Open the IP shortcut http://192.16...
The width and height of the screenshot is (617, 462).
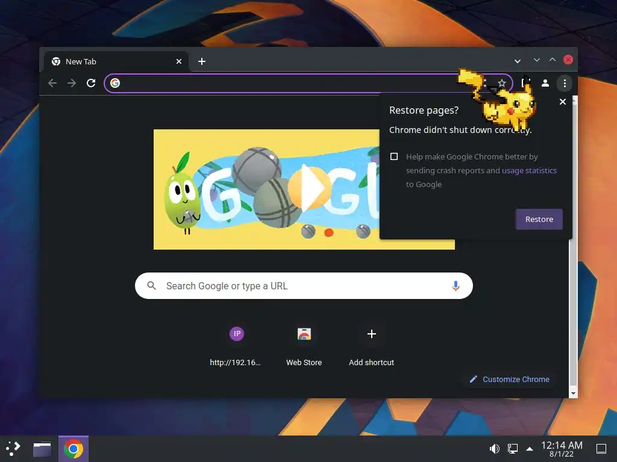(x=236, y=346)
